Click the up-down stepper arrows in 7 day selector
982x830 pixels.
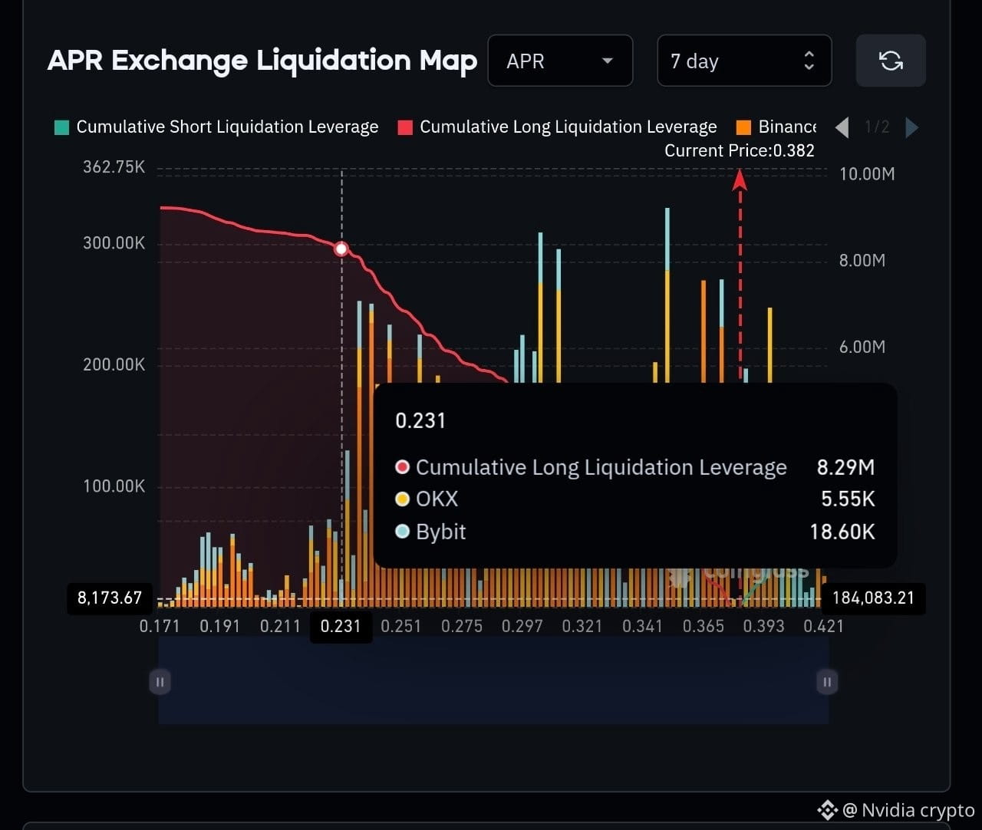pos(809,61)
